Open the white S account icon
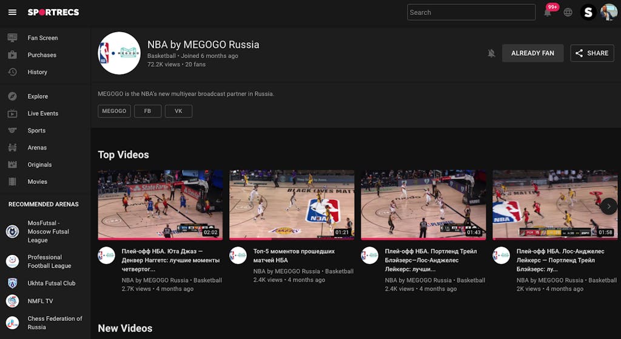 [588, 12]
